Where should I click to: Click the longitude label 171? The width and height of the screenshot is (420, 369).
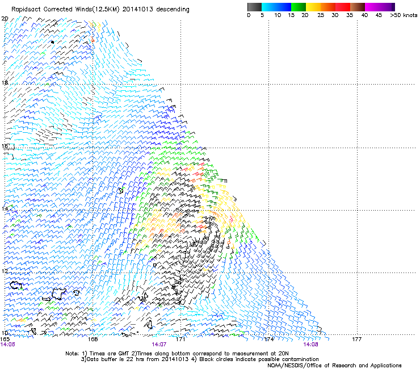coord(180,339)
